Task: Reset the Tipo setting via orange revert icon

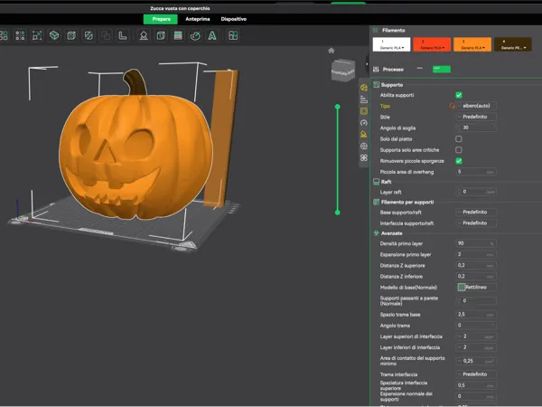Action: click(x=452, y=106)
